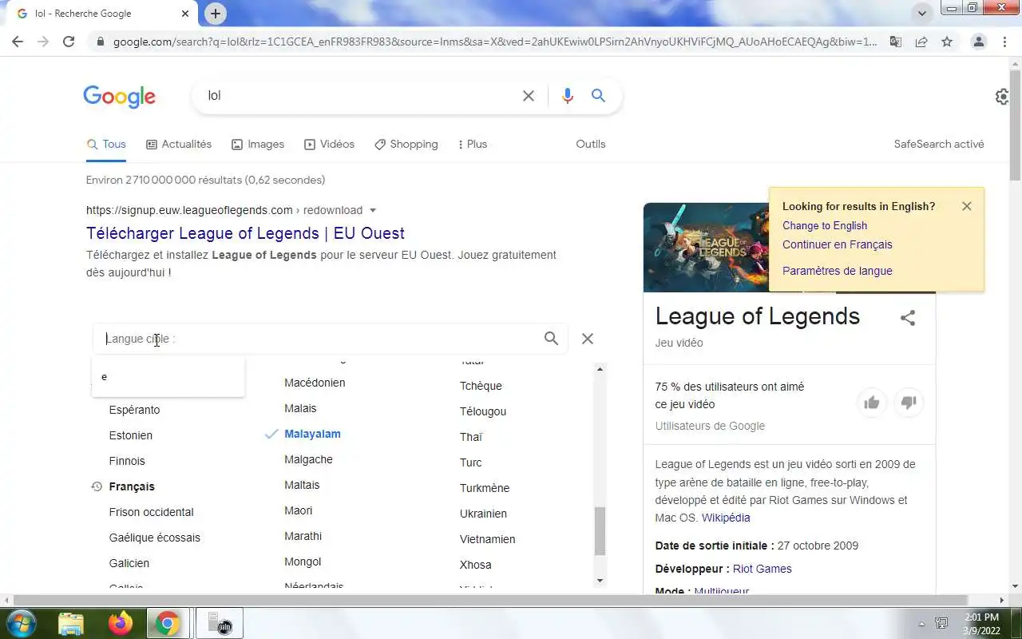Dismiss the English results suggestion box
The image size is (1022, 639).
point(967,206)
